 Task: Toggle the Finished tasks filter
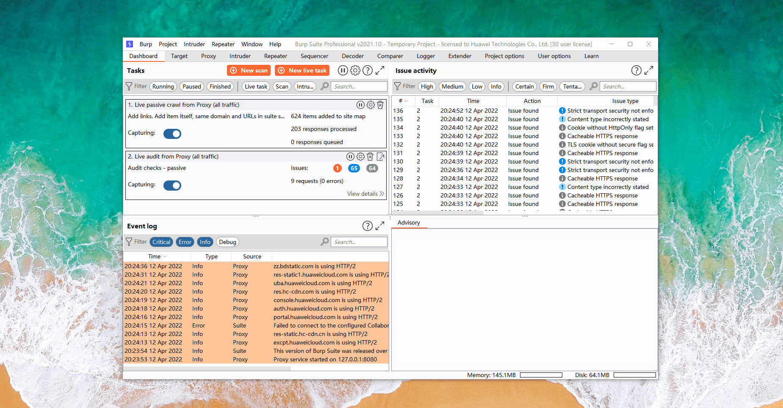tap(220, 86)
